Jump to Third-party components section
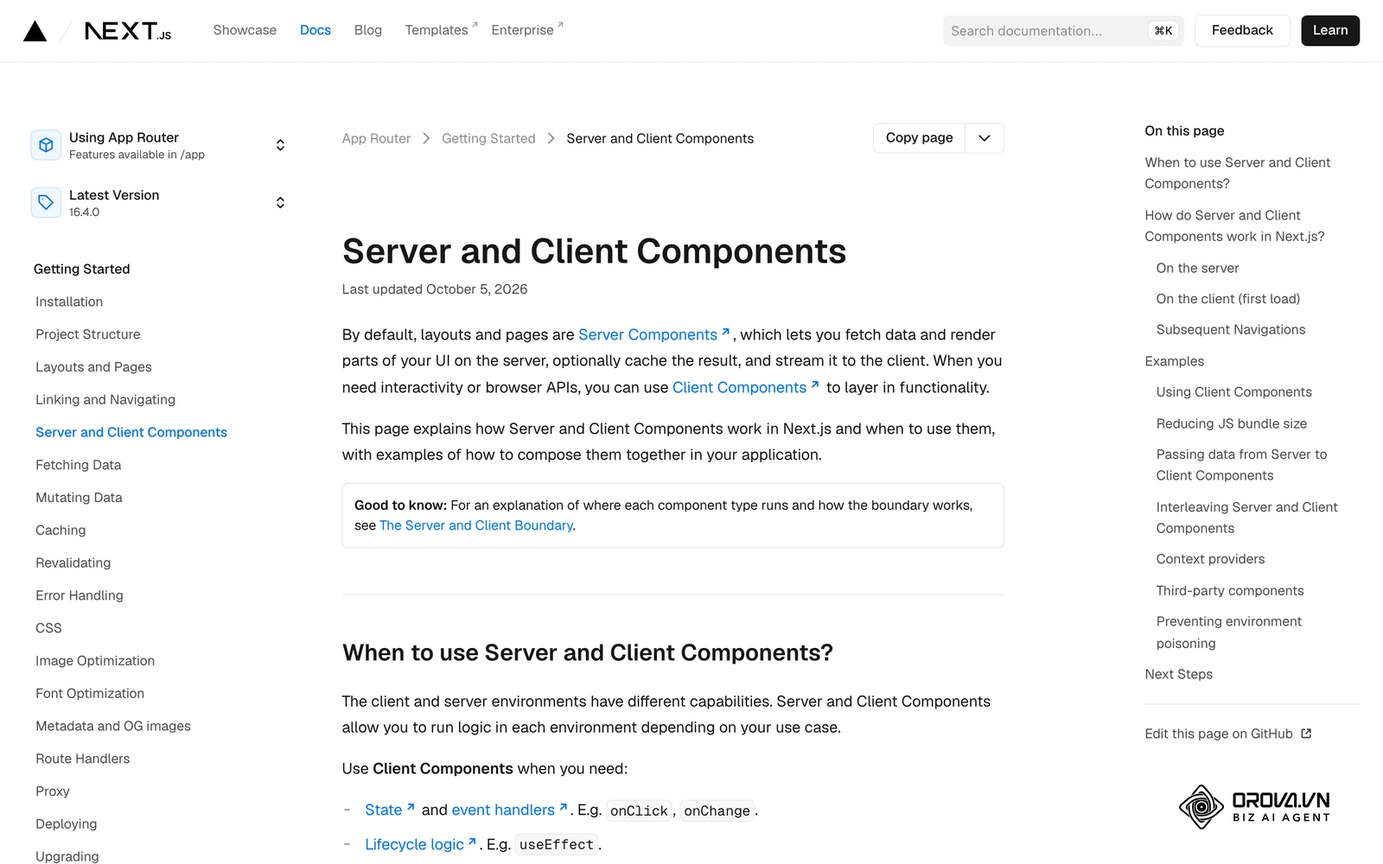Image resolution: width=1383 pixels, height=864 pixels. [x=1230, y=591]
